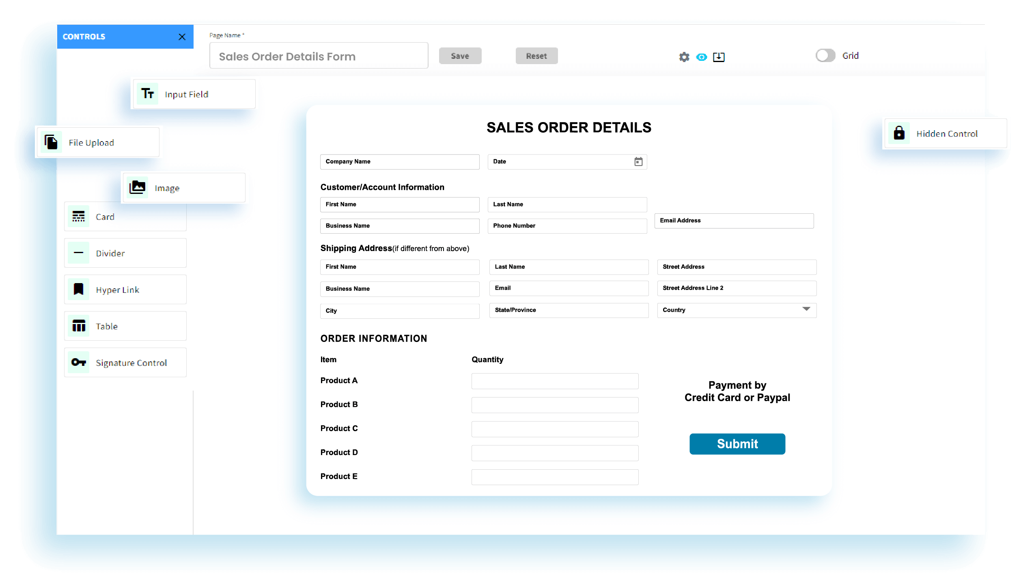Click Save to store the form
This screenshot has height=580, width=1021.
tap(460, 56)
